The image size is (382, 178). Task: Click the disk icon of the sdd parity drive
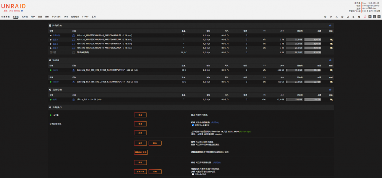tap(73, 35)
